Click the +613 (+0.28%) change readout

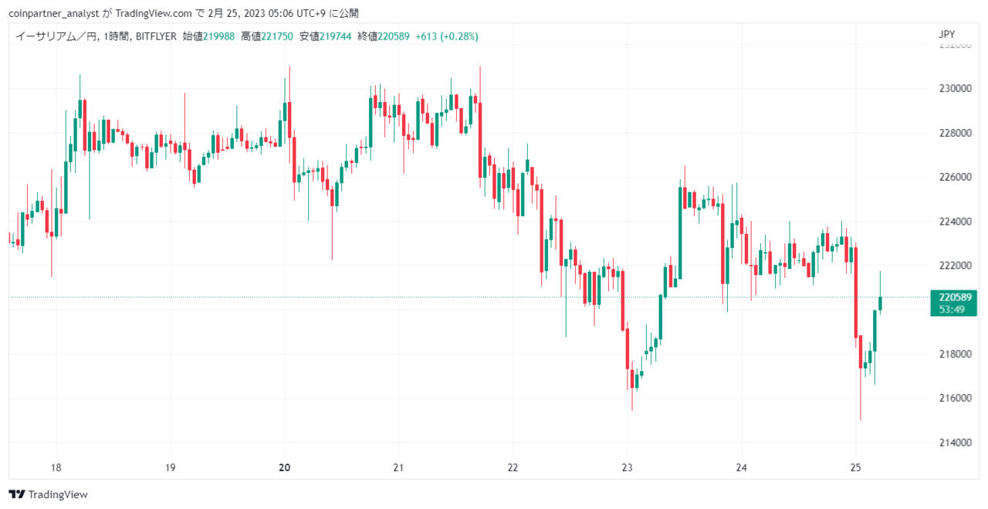(x=447, y=36)
